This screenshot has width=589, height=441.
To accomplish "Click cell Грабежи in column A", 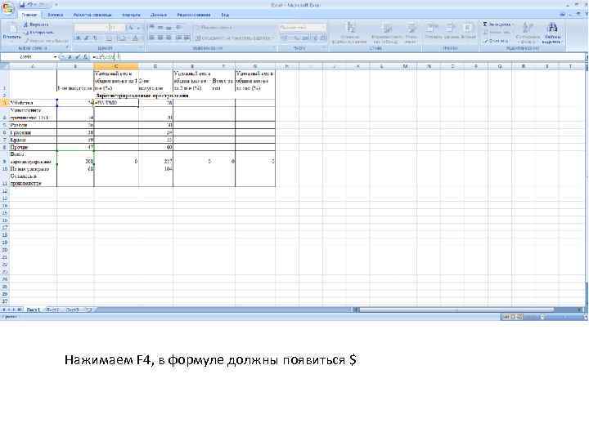I will coord(33,132).
